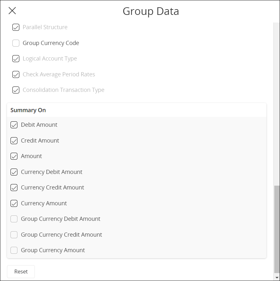This screenshot has height=281, width=280.
Task: Toggle Consolidation Transaction Type off
Action: tap(16, 90)
